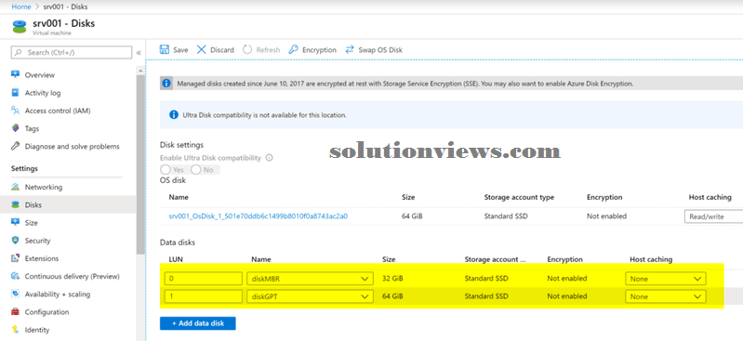Click the srv001 - Disks breadcrumb
743x341 pixels.
[x=64, y=7]
